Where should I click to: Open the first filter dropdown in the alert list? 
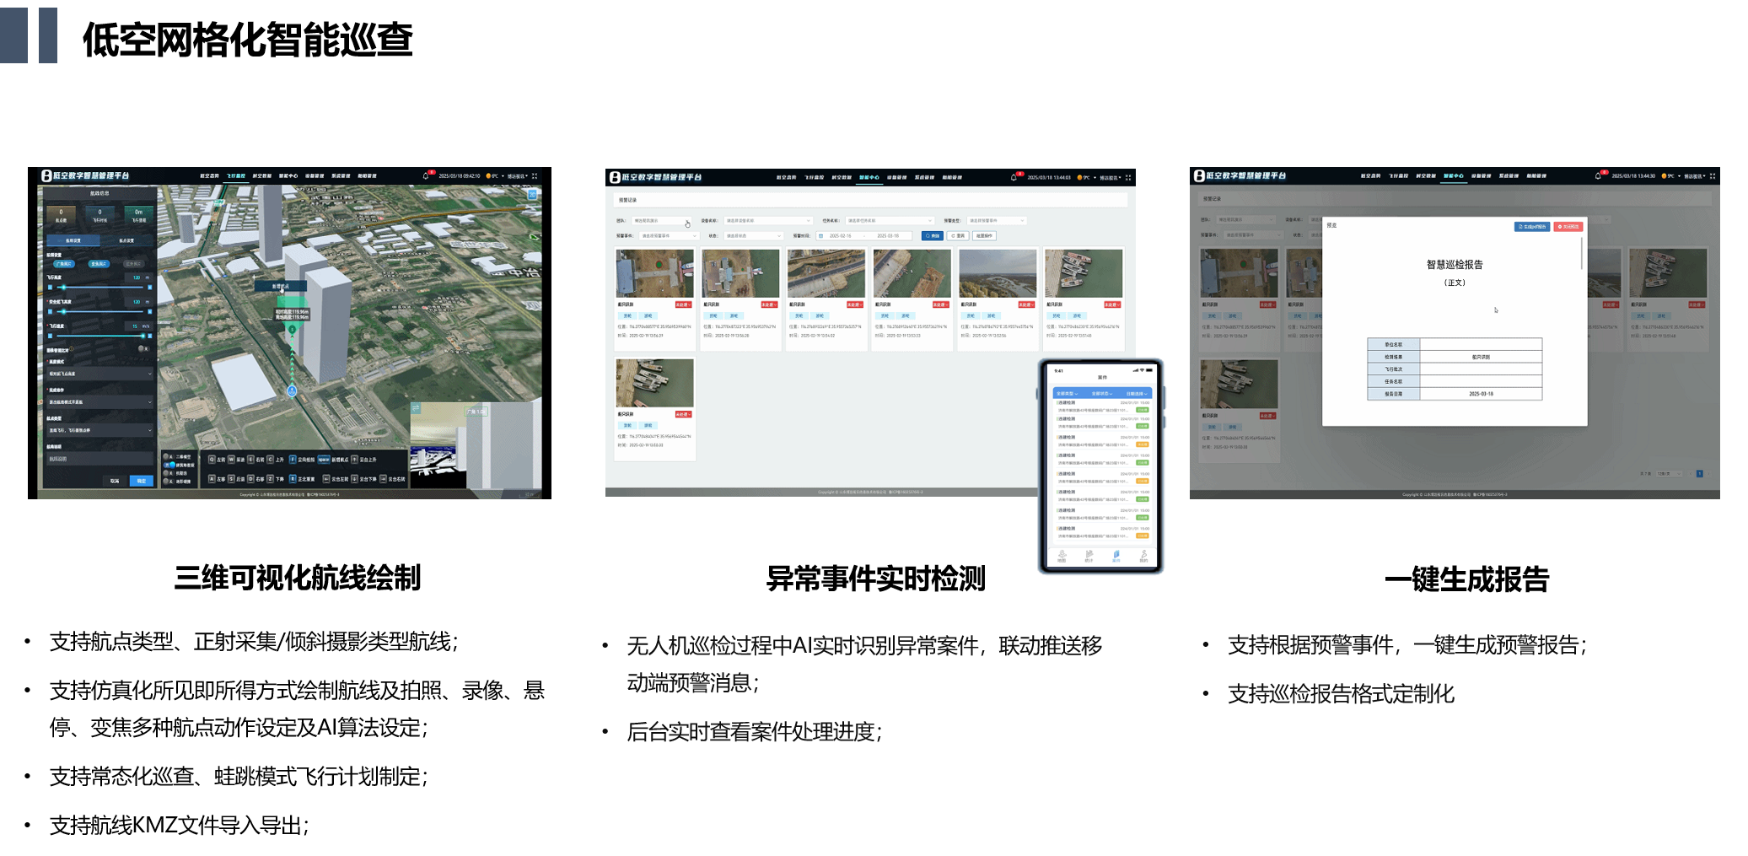pyautogui.click(x=662, y=221)
